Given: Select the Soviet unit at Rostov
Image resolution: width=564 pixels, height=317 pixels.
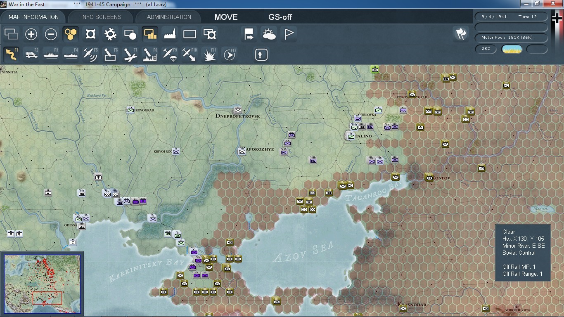Looking at the screenshot, I should pos(429,177).
